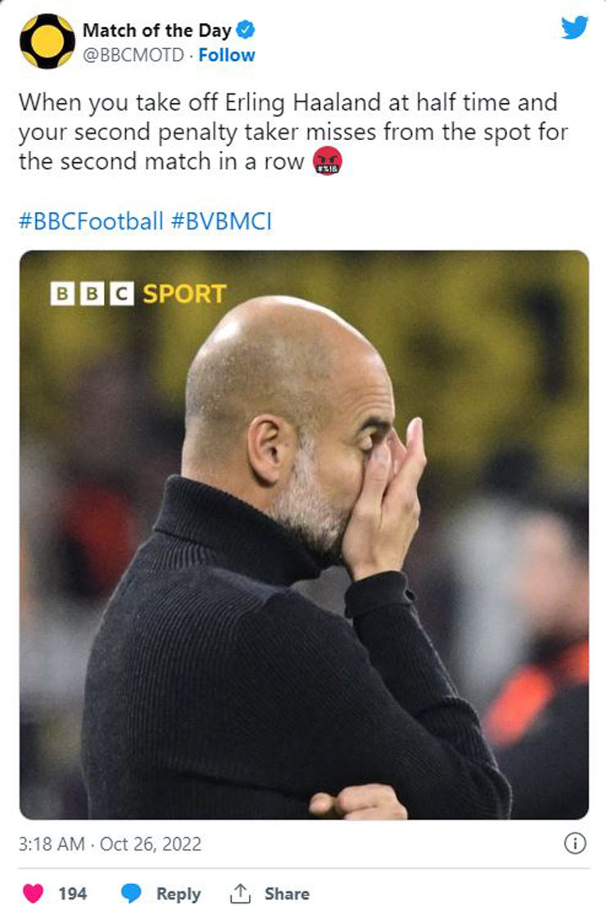
Task: Click the 194 likes count
Action: [72, 893]
